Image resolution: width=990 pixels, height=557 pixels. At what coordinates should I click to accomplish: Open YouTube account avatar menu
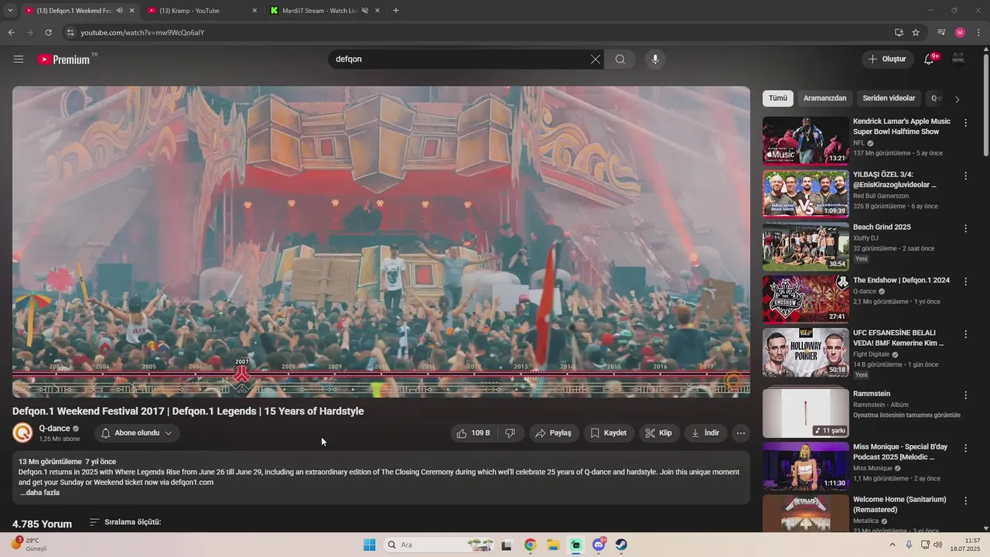pyautogui.click(x=958, y=60)
